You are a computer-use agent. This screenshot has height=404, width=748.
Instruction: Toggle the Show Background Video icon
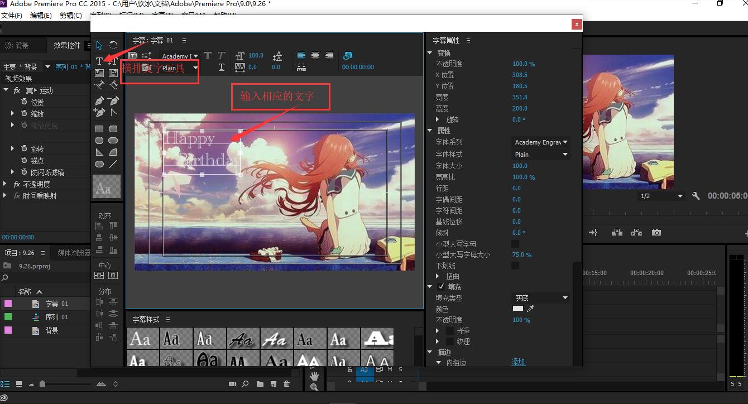pyautogui.click(x=348, y=56)
